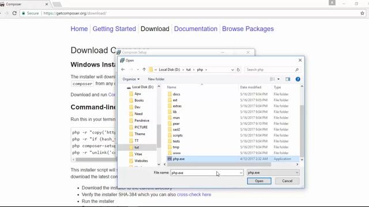Select the scripts folder
This screenshot has height=207, width=369.
(178, 135)
